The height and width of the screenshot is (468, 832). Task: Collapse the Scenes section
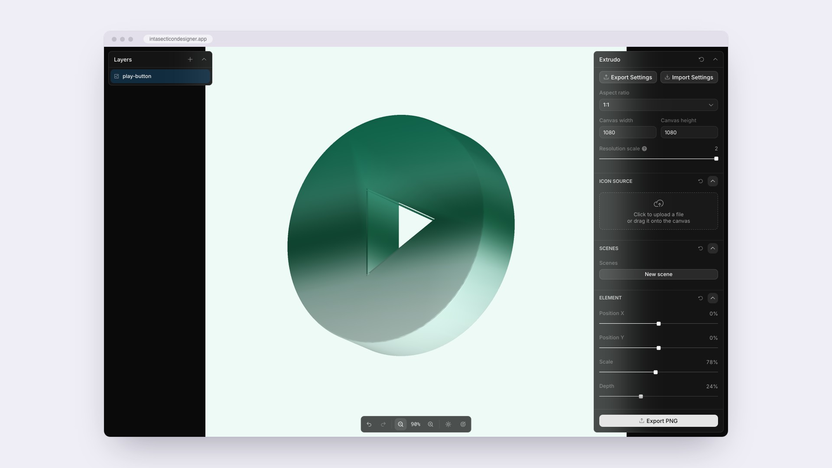coord(712,248)
